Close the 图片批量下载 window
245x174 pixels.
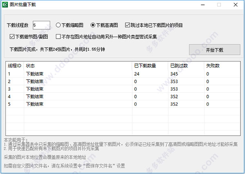[x=236, y=5]
